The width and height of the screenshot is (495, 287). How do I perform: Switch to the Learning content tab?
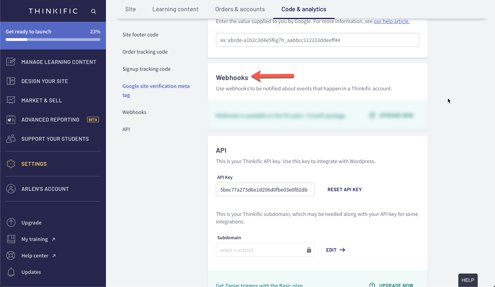tap(175, 9)
